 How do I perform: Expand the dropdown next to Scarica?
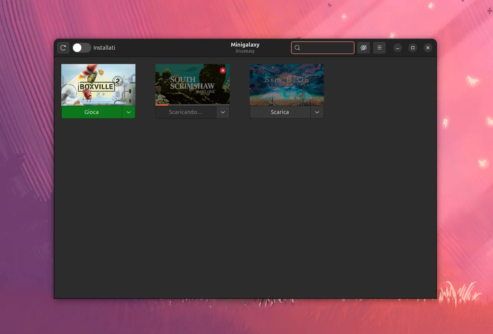(x=317, y=112)
